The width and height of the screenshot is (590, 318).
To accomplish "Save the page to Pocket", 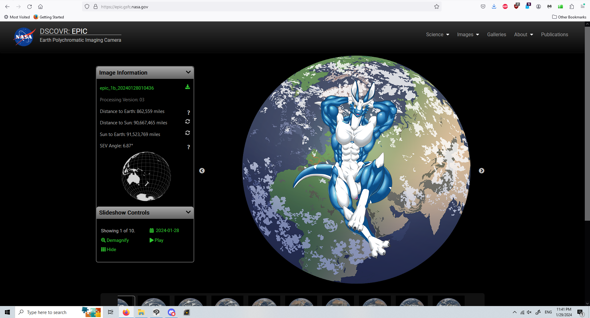I will click(483, 6).
